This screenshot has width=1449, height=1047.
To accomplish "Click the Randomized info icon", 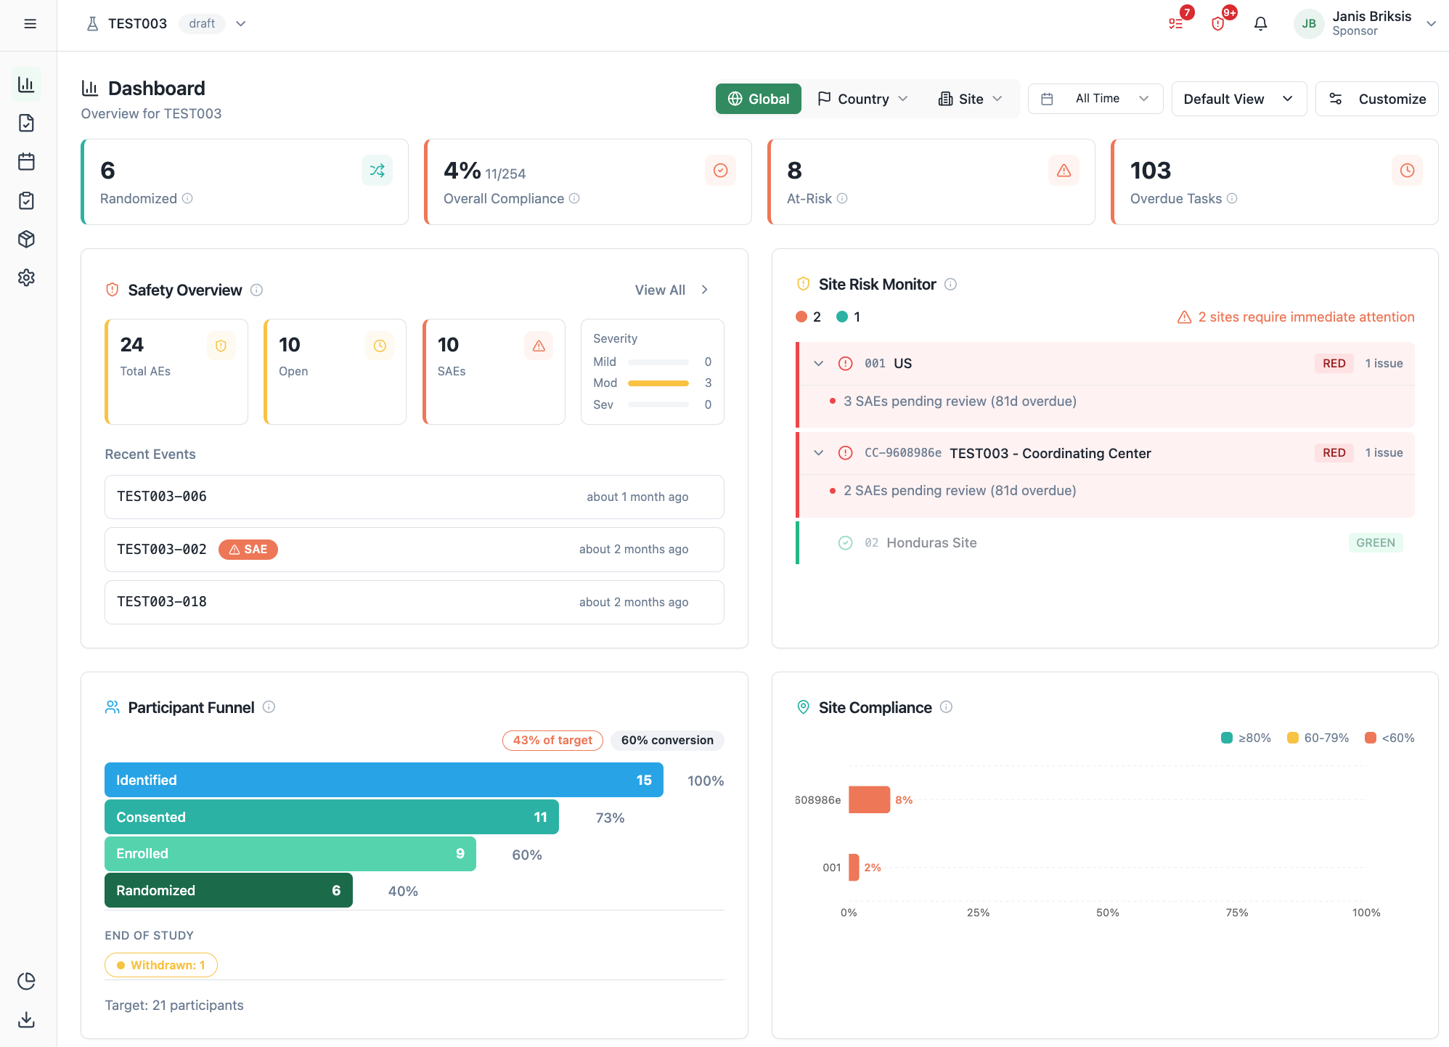I will point(187,198).
